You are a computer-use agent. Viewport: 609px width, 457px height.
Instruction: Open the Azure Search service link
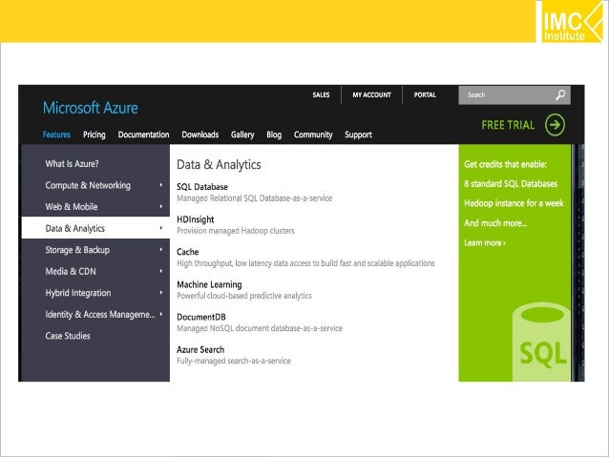click(x=200, y=349)
